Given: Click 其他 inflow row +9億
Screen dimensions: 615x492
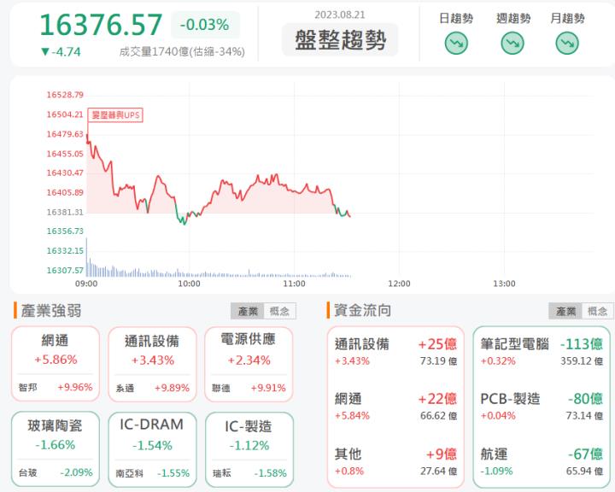Looking at the screenshot, I should 395,461.
